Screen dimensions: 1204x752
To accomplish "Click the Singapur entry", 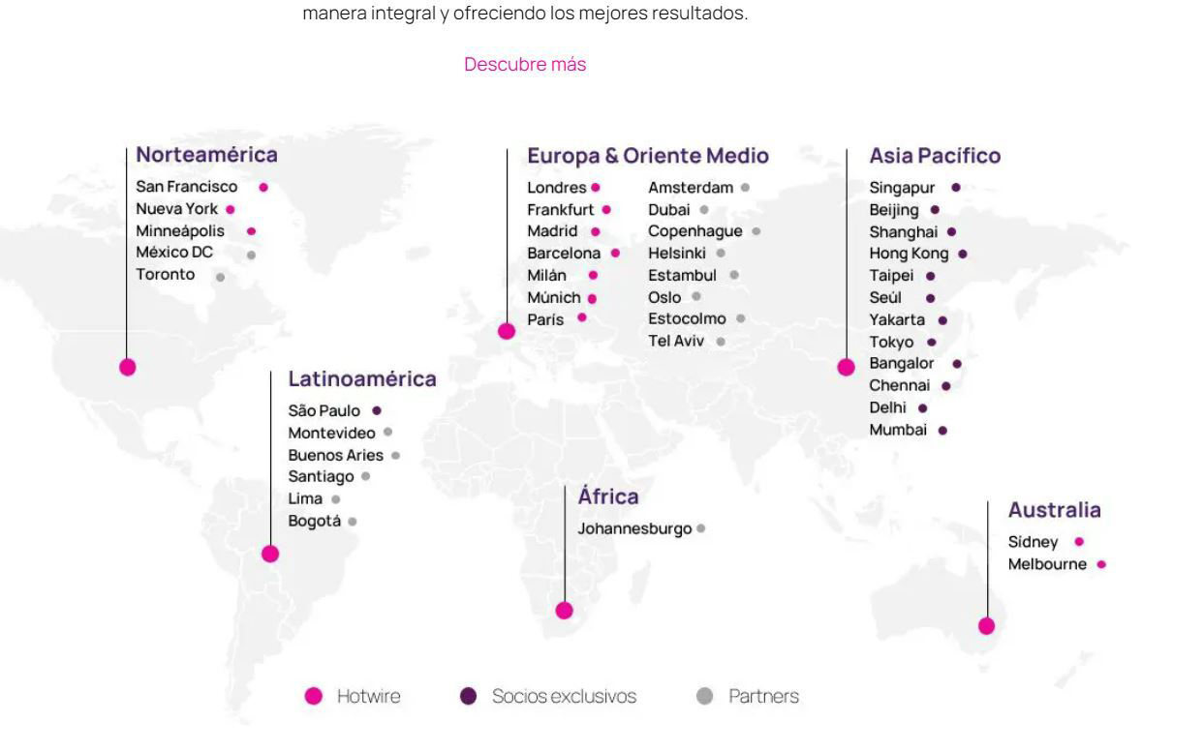I will pos(902,188).
